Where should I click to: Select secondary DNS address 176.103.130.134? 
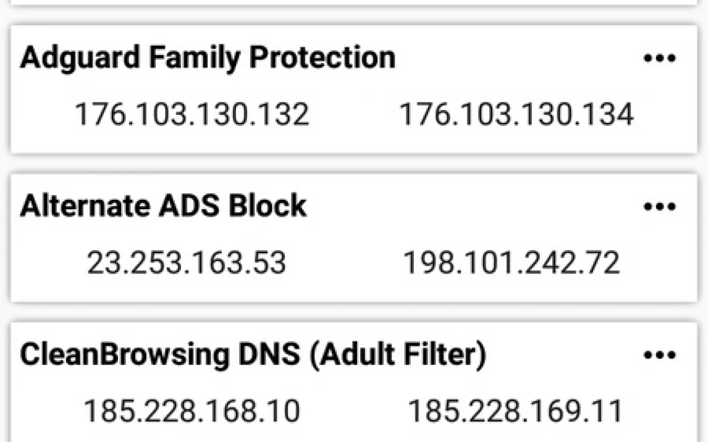tap(516, 115)
